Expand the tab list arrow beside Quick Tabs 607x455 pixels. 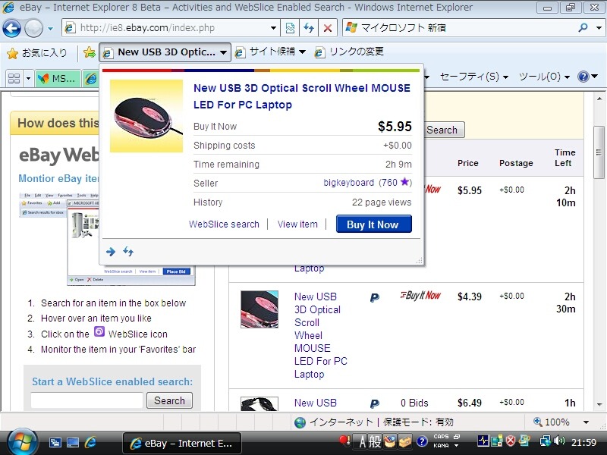click(28, 78)
